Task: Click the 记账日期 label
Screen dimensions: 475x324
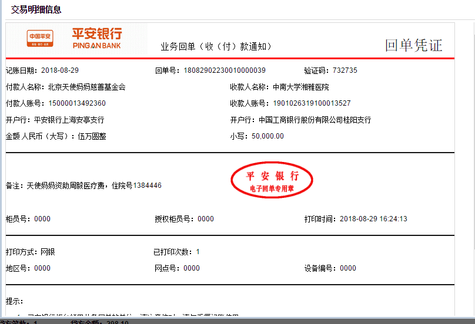Action: 21,70
